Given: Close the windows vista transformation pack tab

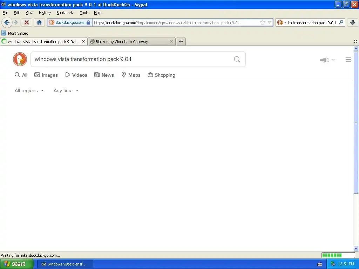Looking at the screenshot, I should pos(83,41).
